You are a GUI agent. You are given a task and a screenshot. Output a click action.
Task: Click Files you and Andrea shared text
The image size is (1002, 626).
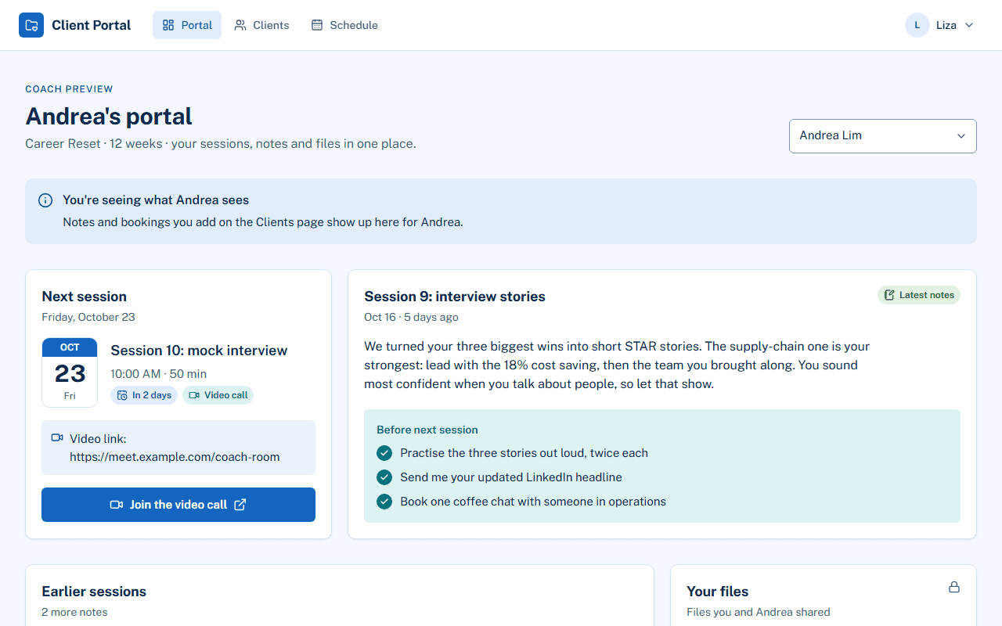(759, 612)
